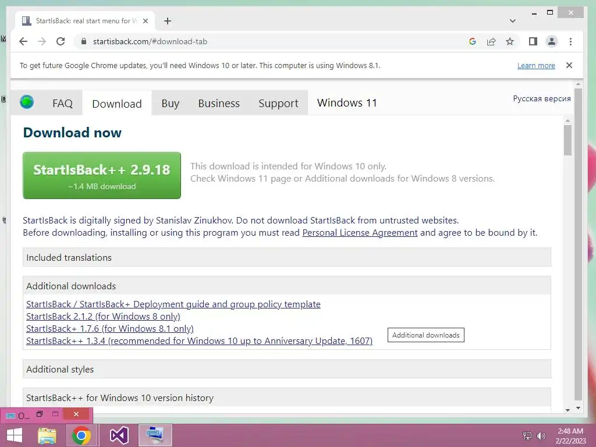Bookmark this page with the star icon
The width and height of the screenshot is (596, 447).
tap(510, 41)
